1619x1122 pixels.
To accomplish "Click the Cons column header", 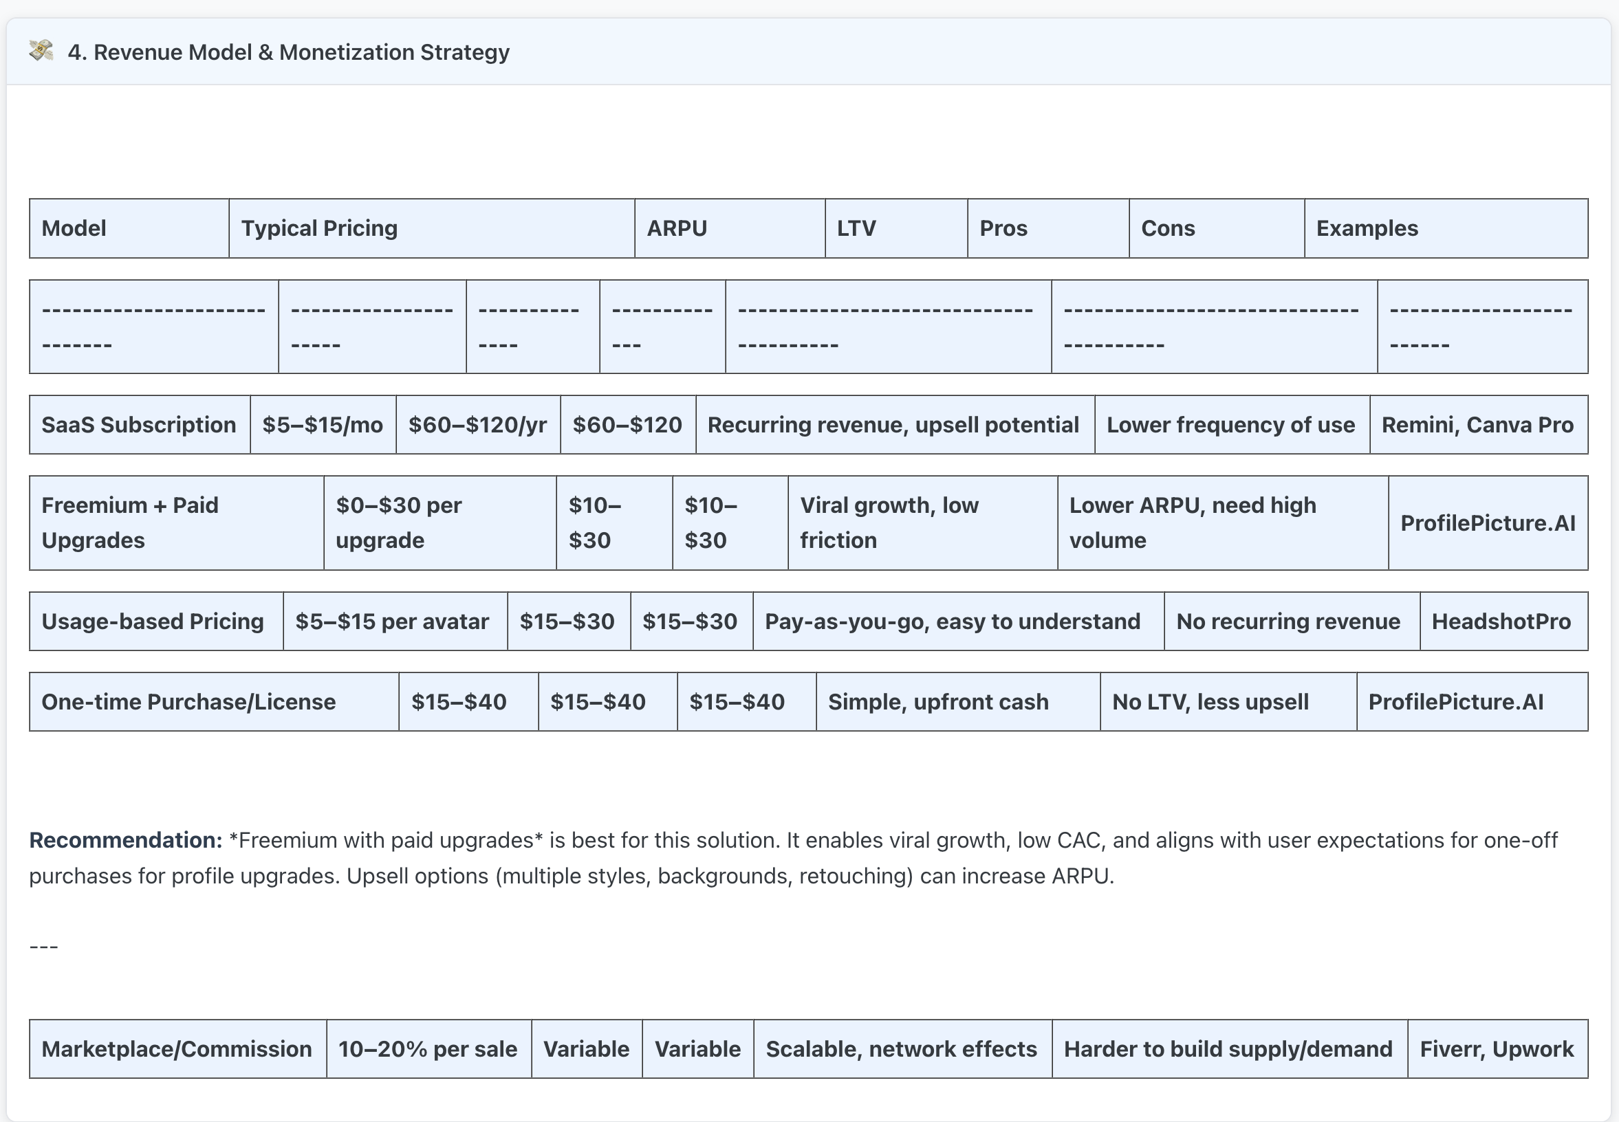I will pos(1216,228).
